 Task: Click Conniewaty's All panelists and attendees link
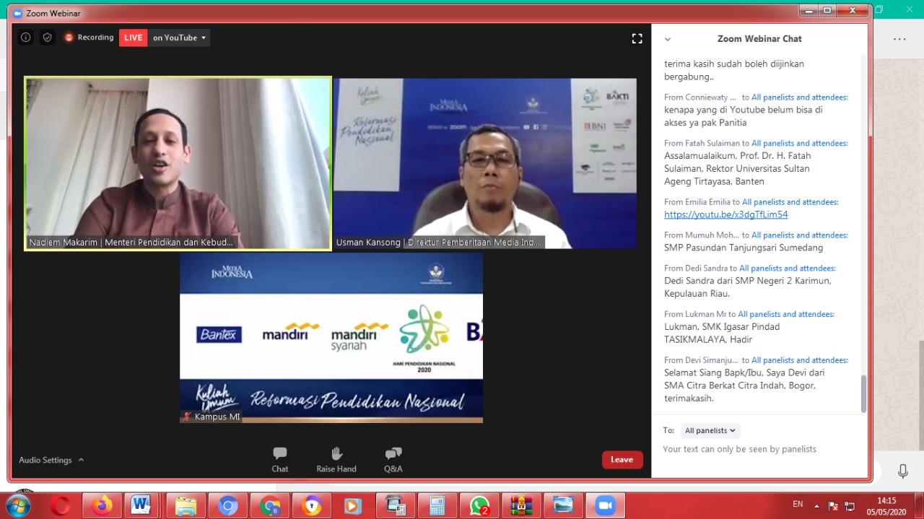[800, 97]
